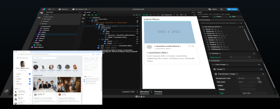Click the share icon in the top bar

coord(221,9)
